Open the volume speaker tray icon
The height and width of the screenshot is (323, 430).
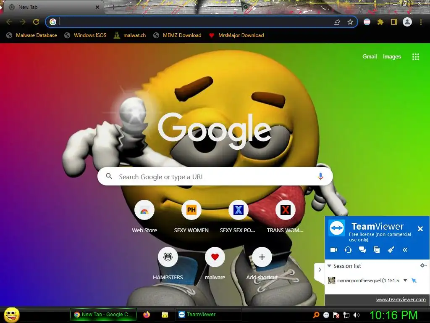357,315
